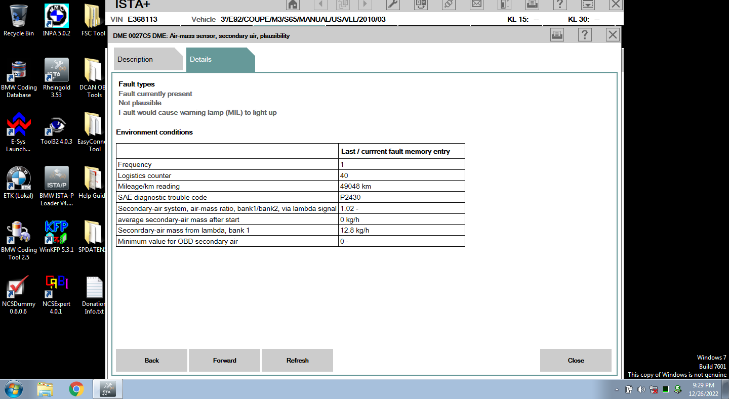729x399 pixels.
Task: Click the green E tray icon
Action: click(678, 389)
